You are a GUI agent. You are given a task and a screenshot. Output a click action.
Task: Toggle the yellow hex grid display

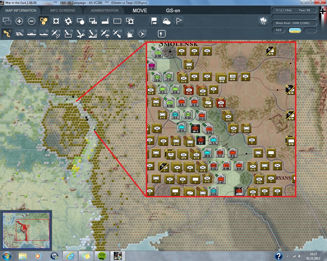(44, 21)
